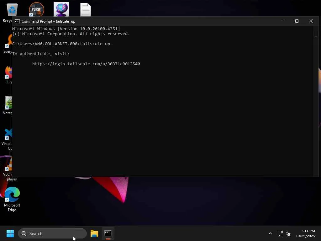Click the Command Prompt vertical scrollbar thumb
321x241 pixels.
(x=316, y=34)
